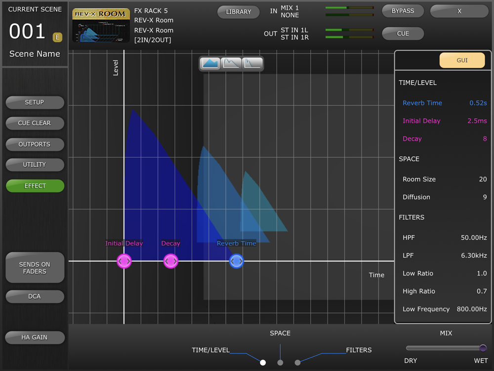Viewport: 494px width, 371px height.
Task: Click the DRY/WET mix slider knob
Action: (x=483, y=348)
